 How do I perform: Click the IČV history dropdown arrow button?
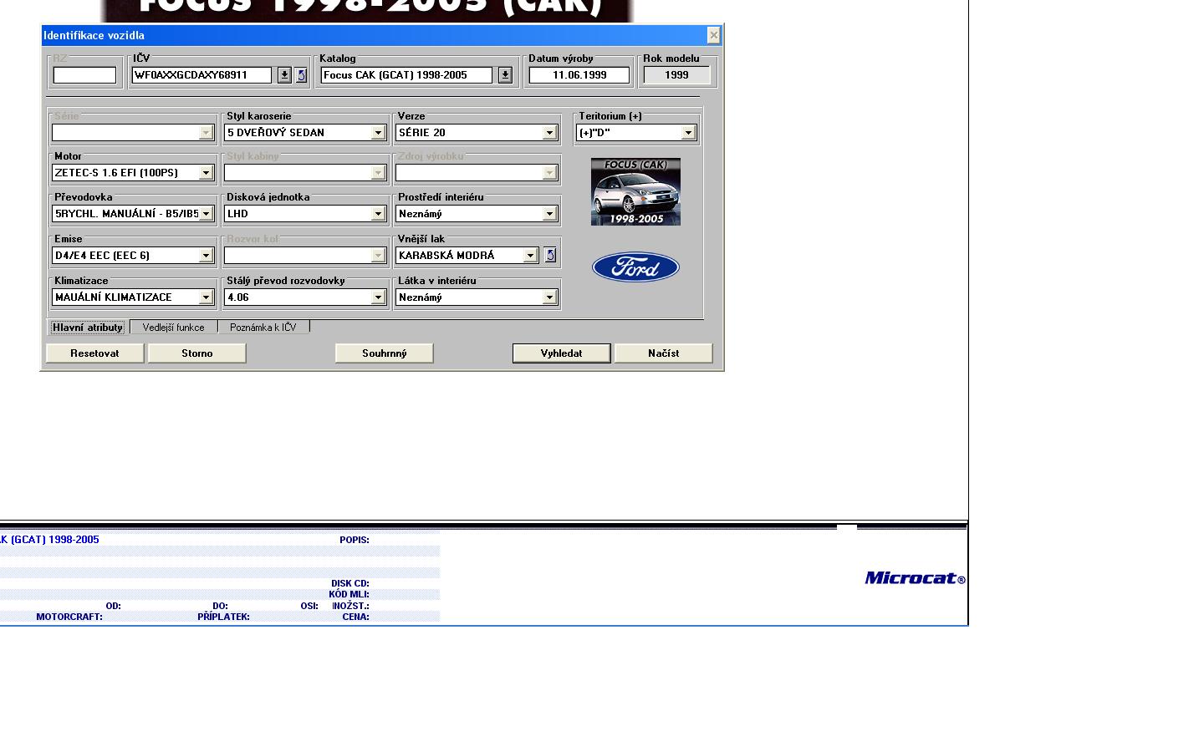[284, 75]
